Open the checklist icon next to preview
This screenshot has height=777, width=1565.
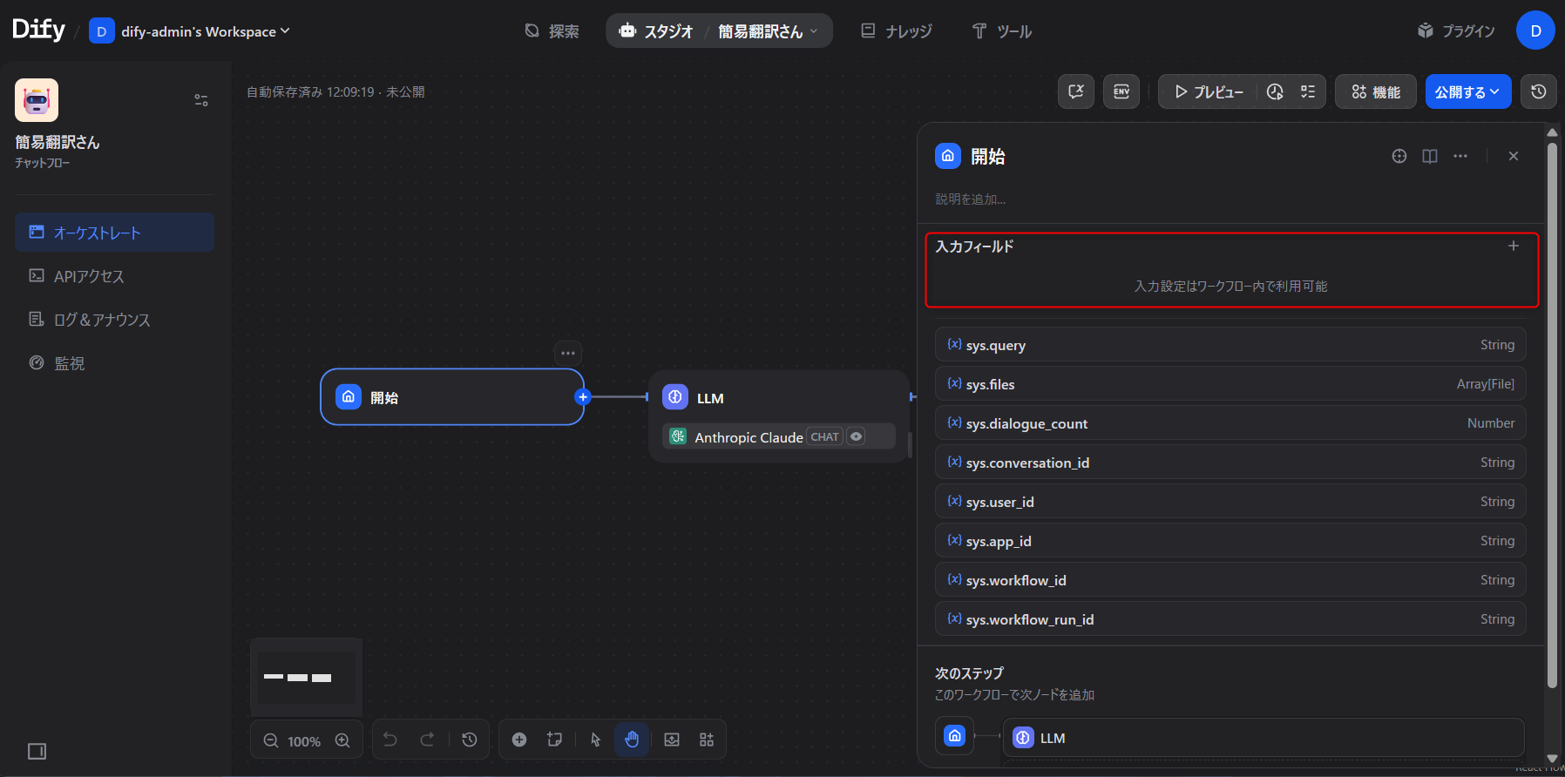point(1308,91)
